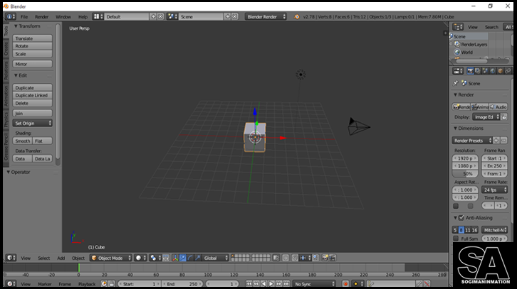Viewport: 517px width, 289px height.
Task: Click the Mirror button
Action: point(32,64)
